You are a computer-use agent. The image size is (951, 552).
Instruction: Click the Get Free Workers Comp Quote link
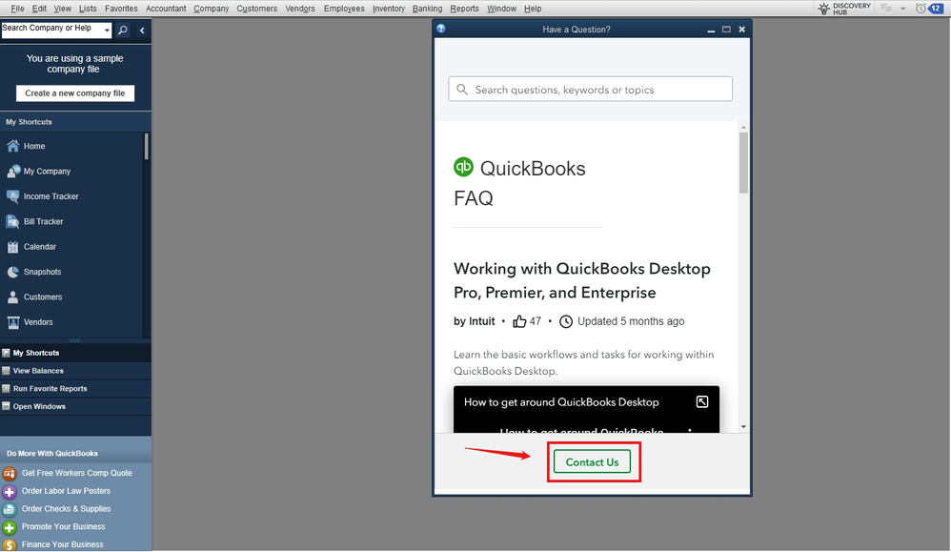pos(76,473)
